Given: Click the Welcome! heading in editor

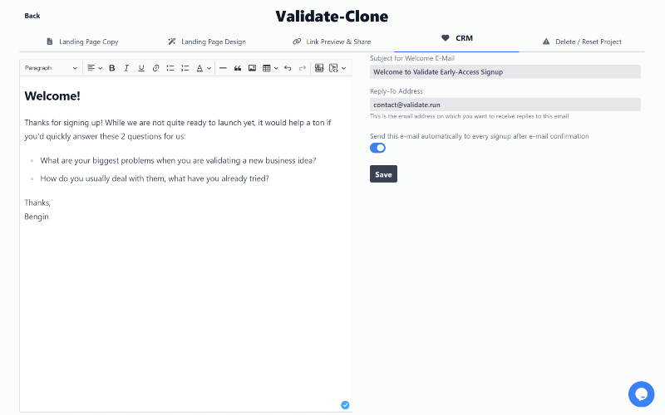Looking at the screenshot, I should [x=52, y=96].
